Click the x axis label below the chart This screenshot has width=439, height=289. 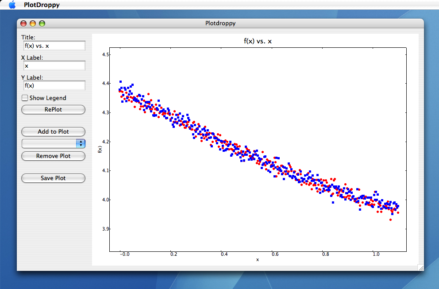click(x=258, y=259)
